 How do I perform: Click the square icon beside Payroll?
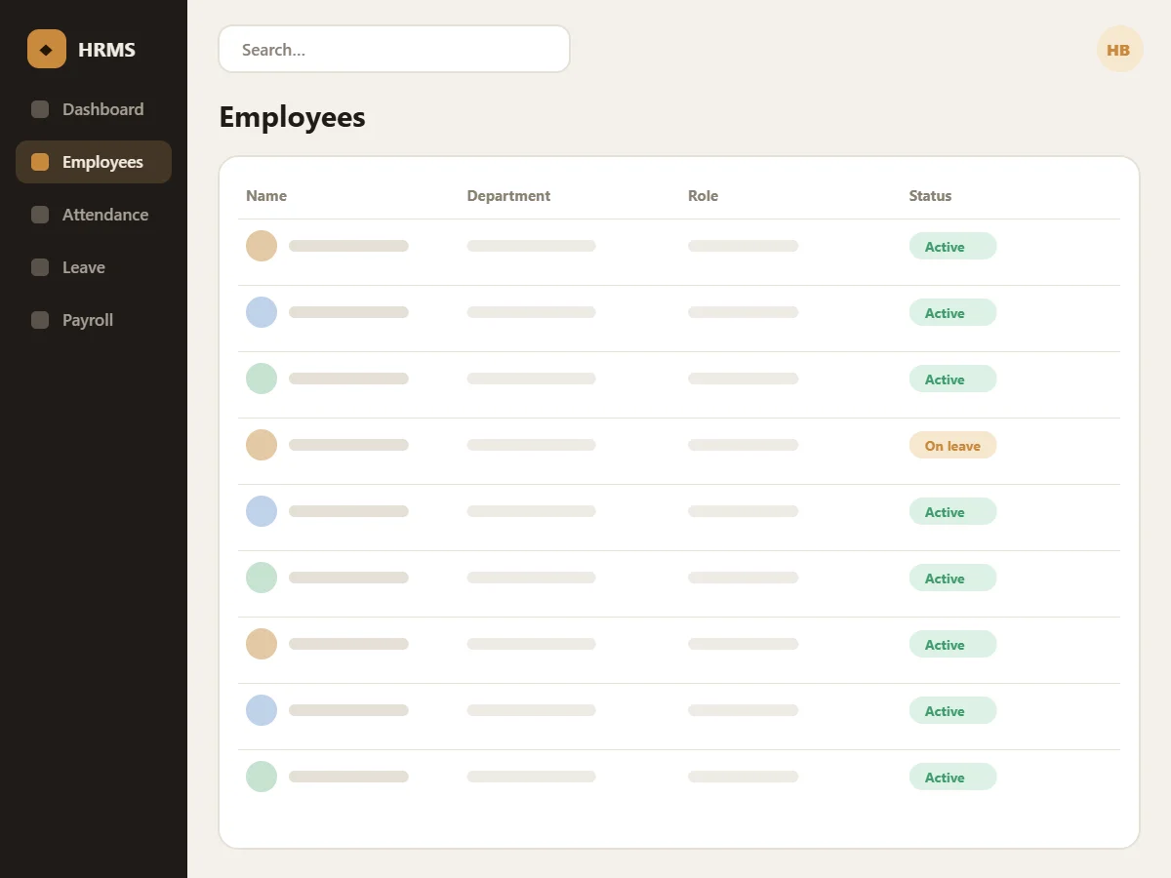(40, 320)
